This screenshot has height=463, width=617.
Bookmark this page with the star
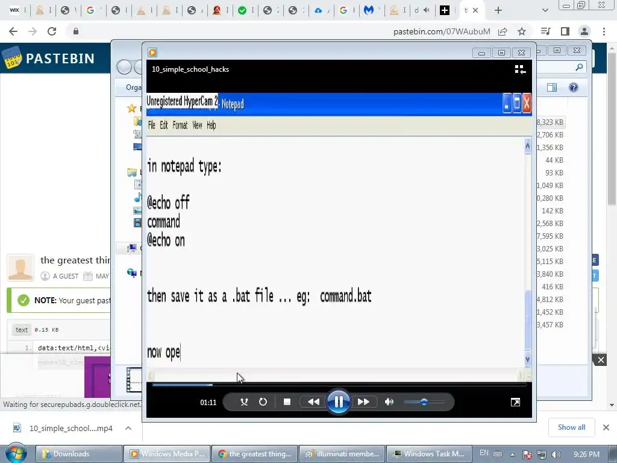click(x=522, y=31)
